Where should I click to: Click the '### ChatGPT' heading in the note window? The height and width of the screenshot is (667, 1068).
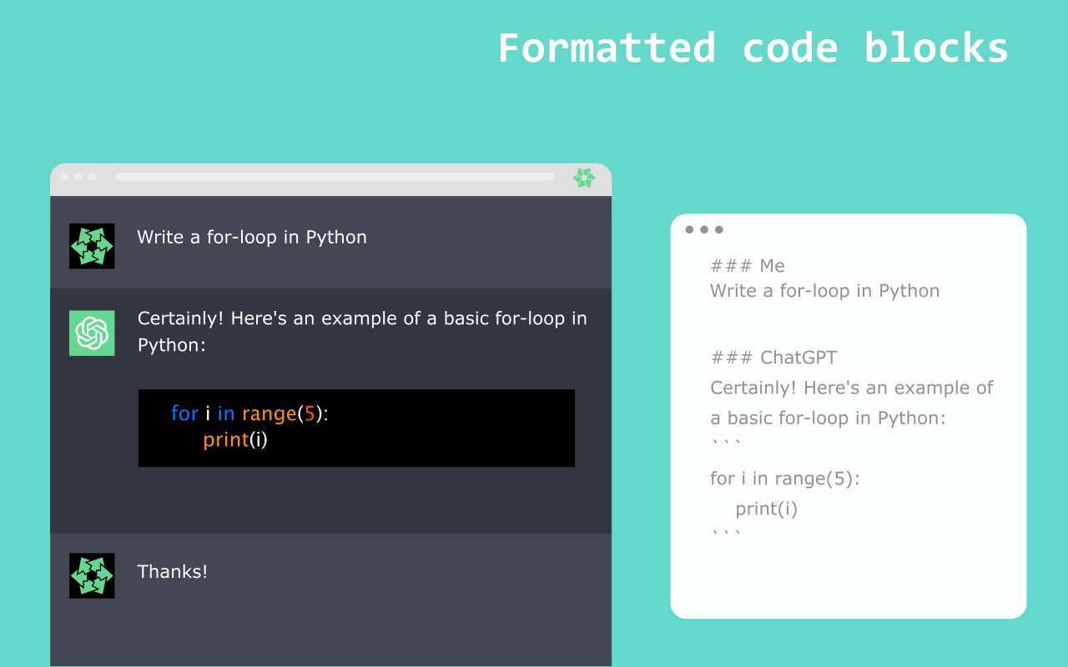pyautogui.click(x=773, y=358)
